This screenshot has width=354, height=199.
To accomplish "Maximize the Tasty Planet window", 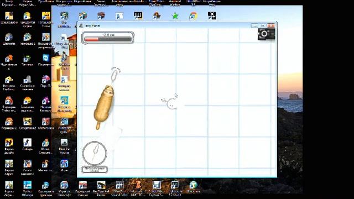I will coord(263,25).
